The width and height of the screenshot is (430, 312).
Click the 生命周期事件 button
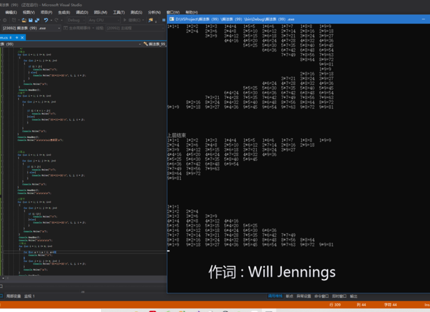point(77,28)
